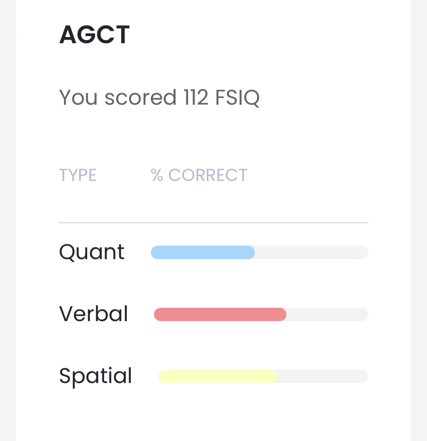This screenshot has width=427, height=441.
Task: Click the red filled Verbal progress bar
Action: [x=220, y=314]
